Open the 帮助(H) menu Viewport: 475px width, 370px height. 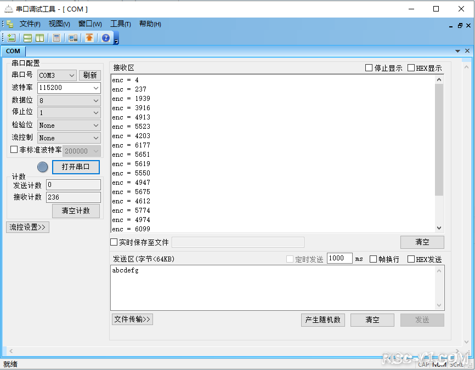[x=150, y=24]
